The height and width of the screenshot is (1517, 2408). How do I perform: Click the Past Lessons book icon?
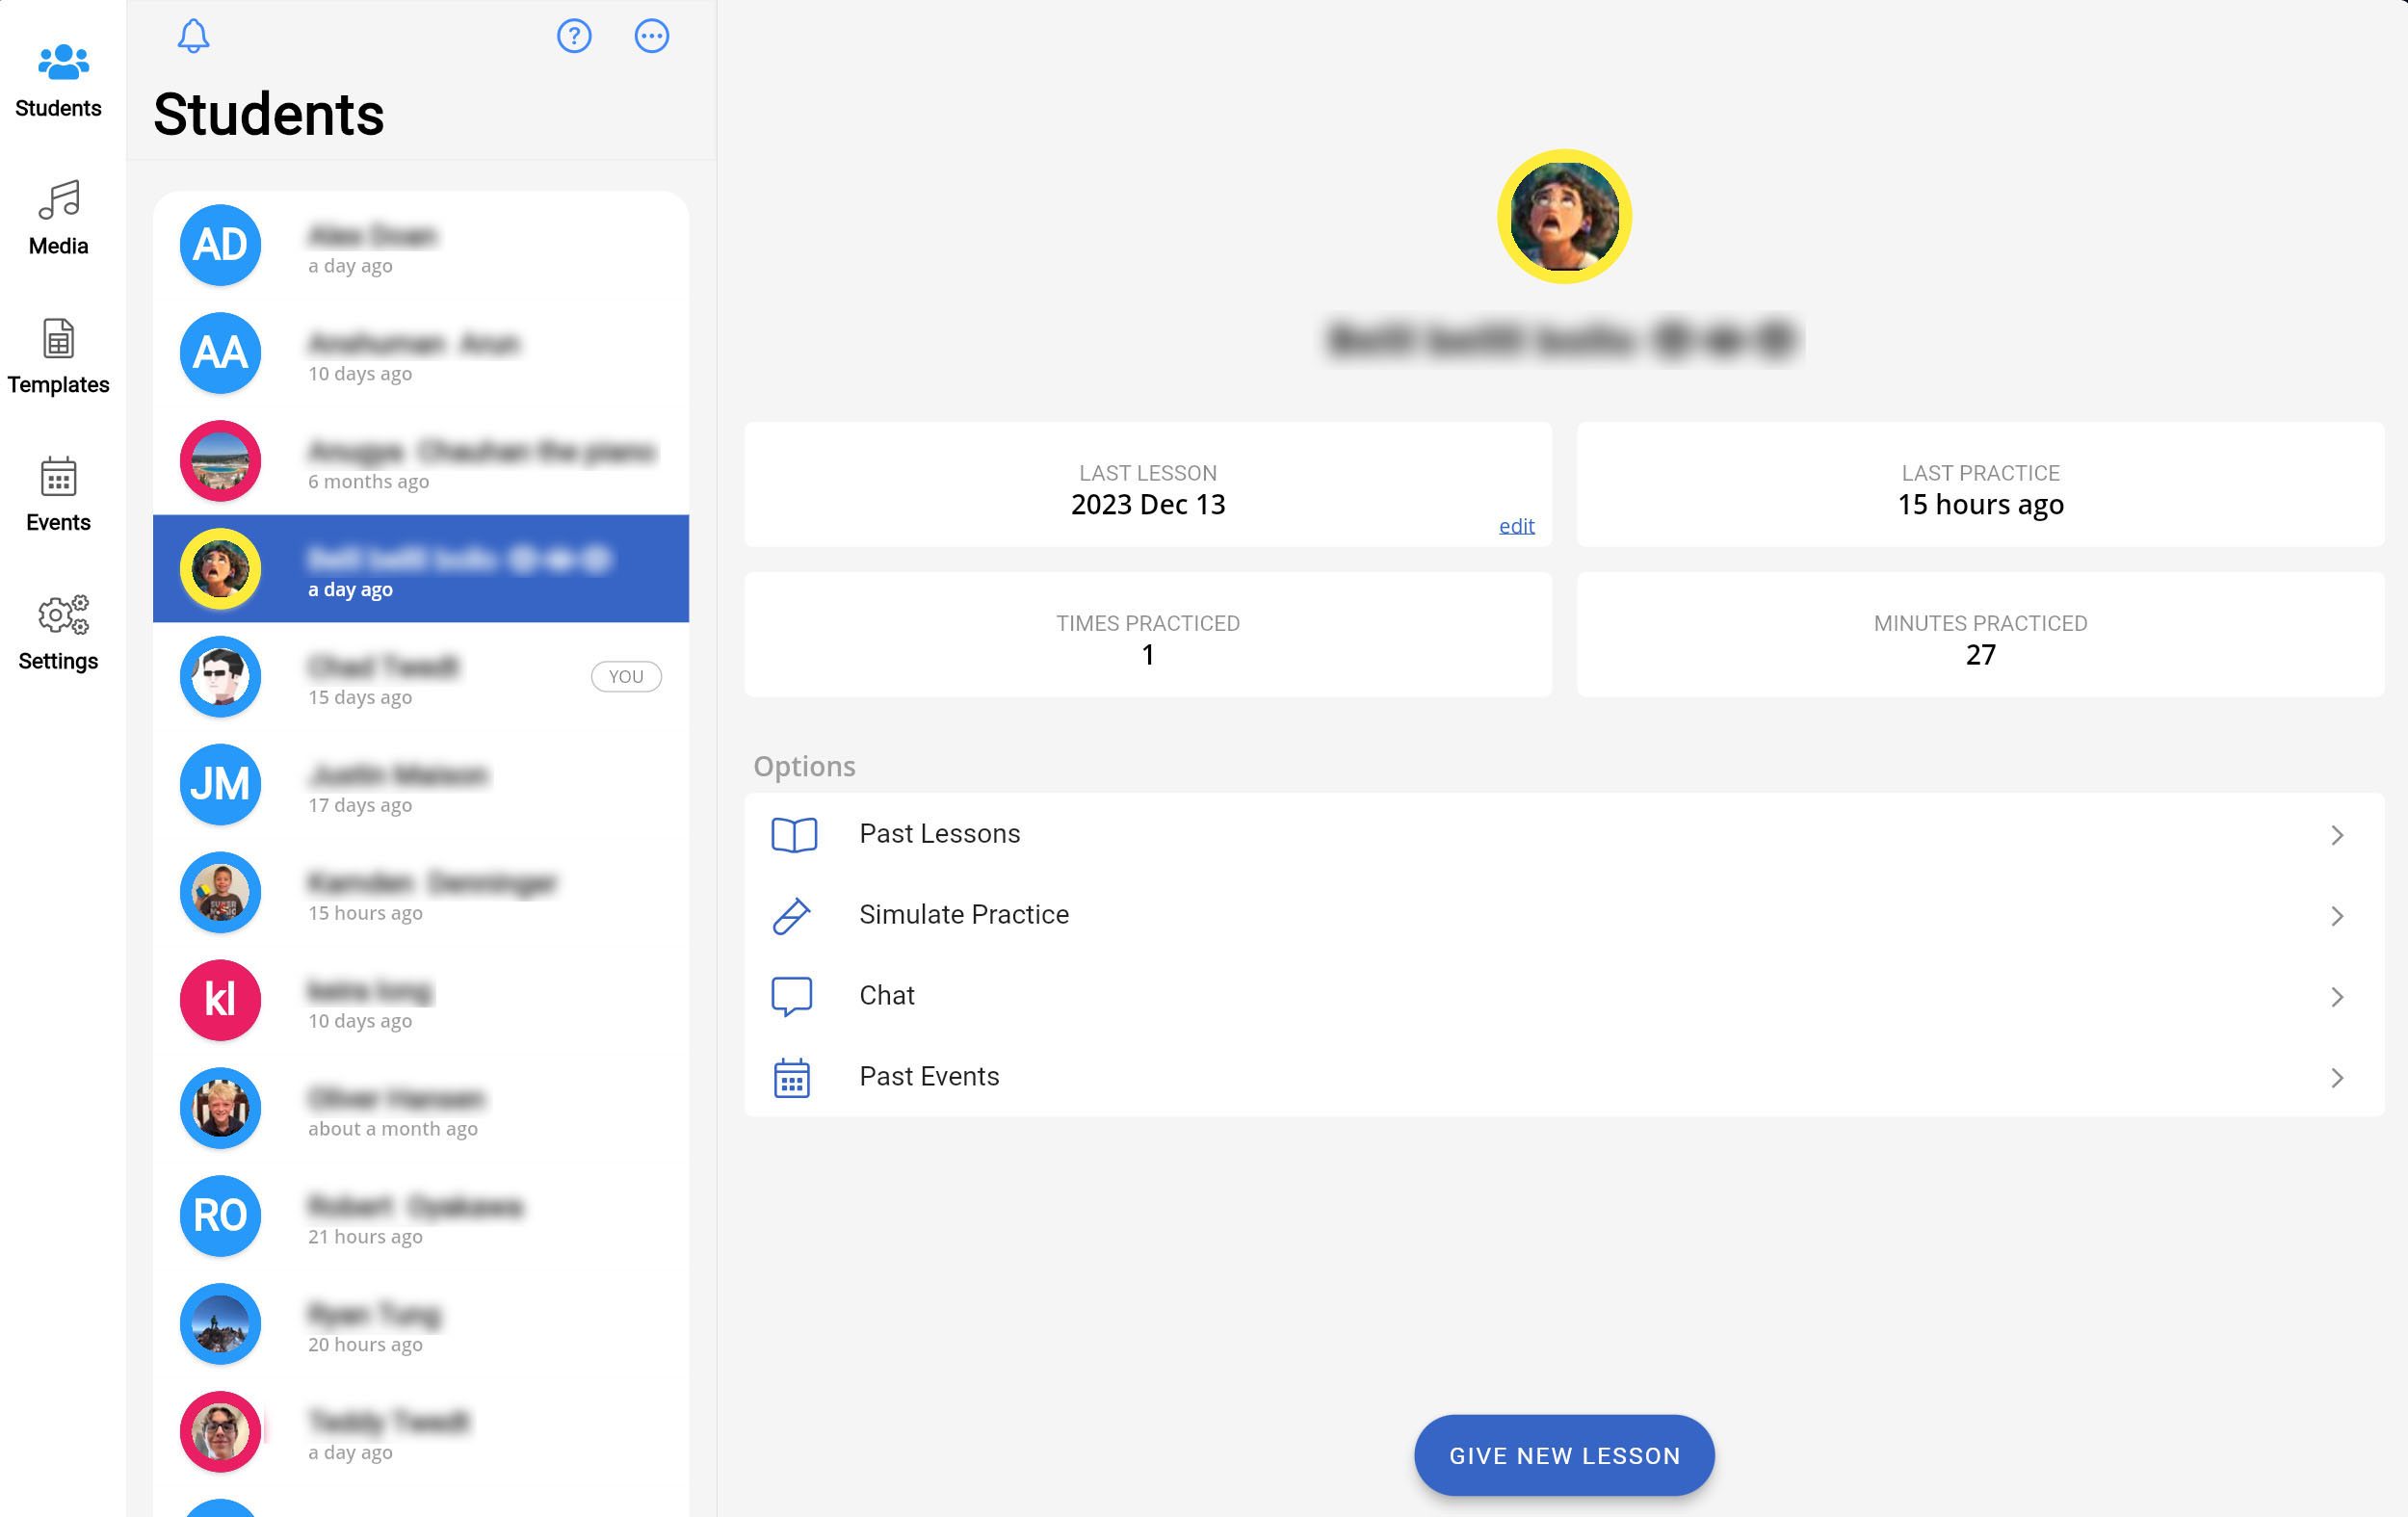click(x=794, y=835)
